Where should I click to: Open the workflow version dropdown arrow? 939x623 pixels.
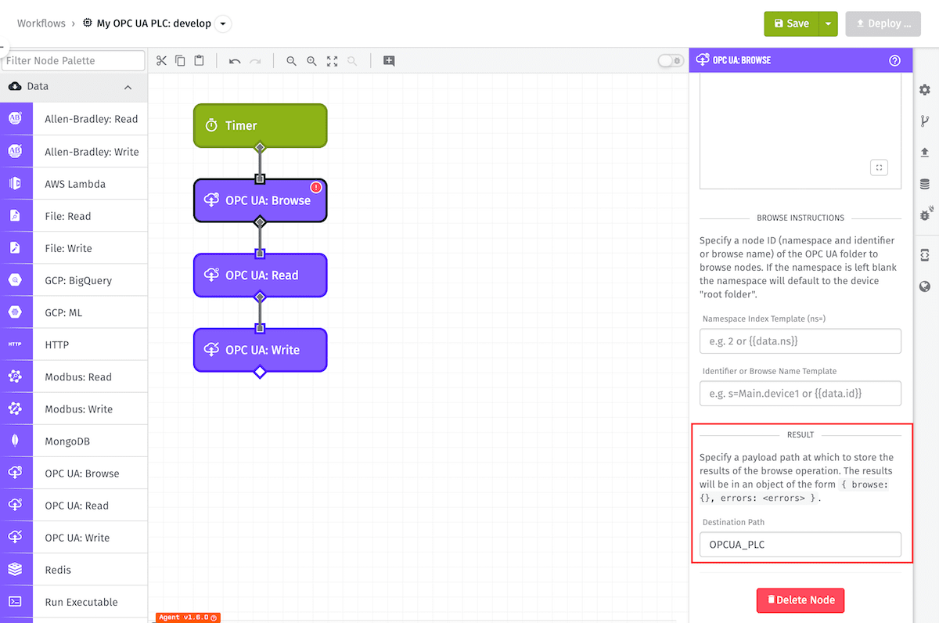click(x=223, y=23)
